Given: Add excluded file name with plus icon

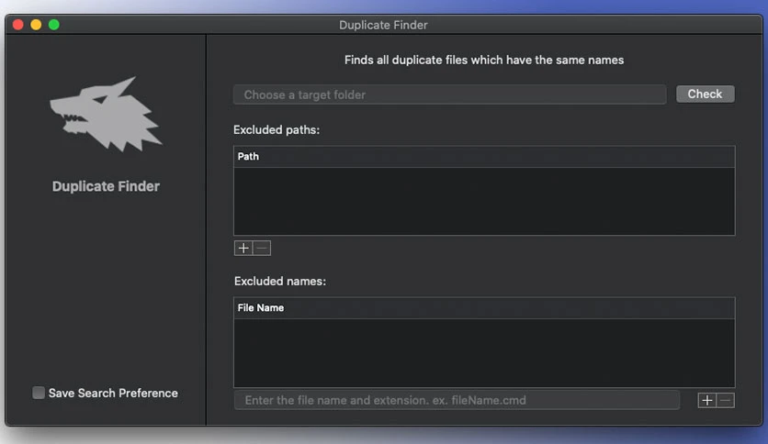Looking at the screenshot, I should point(706,401).
